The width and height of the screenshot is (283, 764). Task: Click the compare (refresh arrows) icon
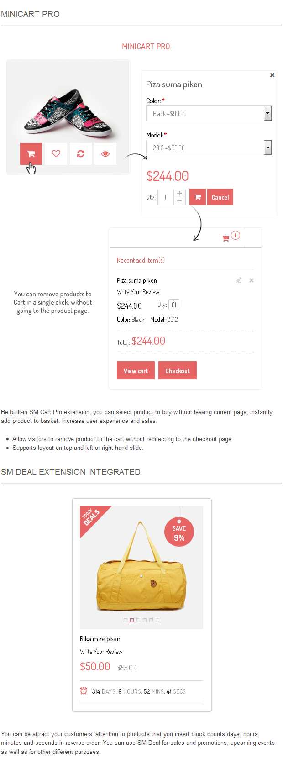pyautogui.click(x=81, y=154)
